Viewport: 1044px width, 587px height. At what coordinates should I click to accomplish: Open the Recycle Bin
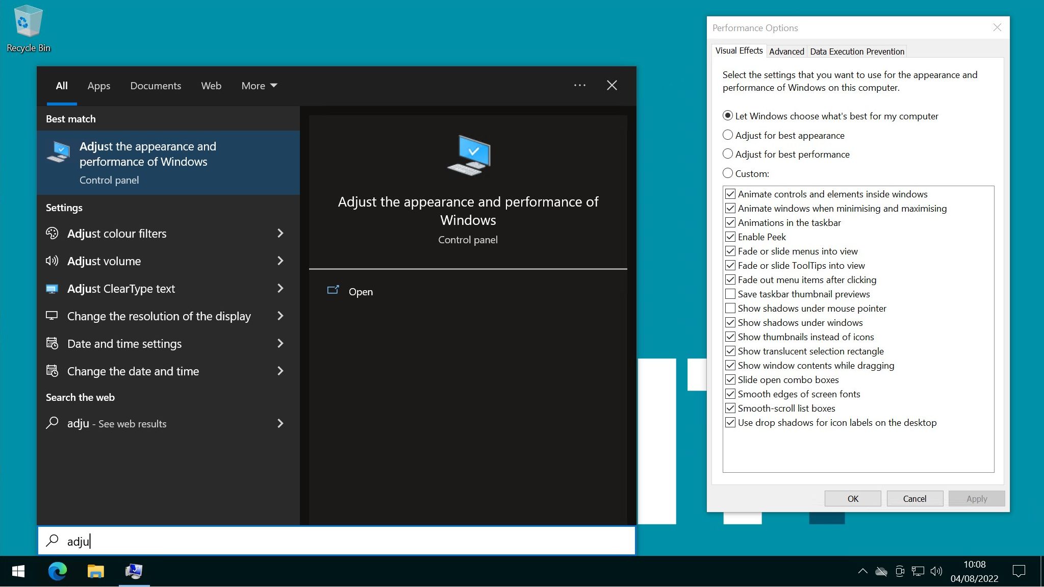coord(28,21)
